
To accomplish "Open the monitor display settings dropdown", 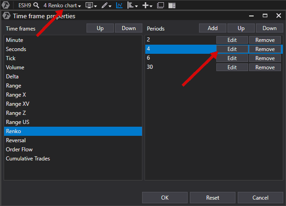I will click(91, 5).
